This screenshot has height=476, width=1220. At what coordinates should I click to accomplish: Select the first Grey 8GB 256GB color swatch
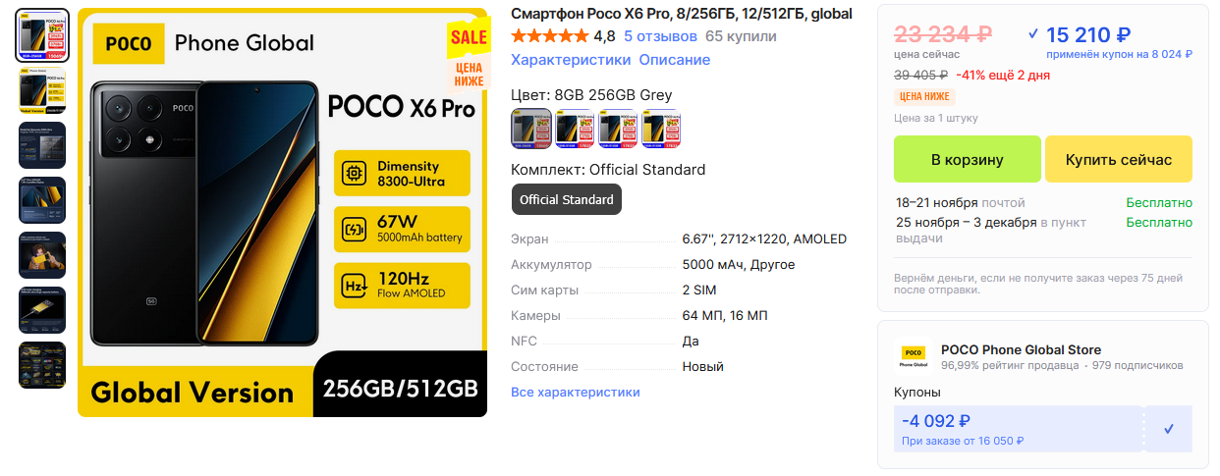(x=531, y=129)
